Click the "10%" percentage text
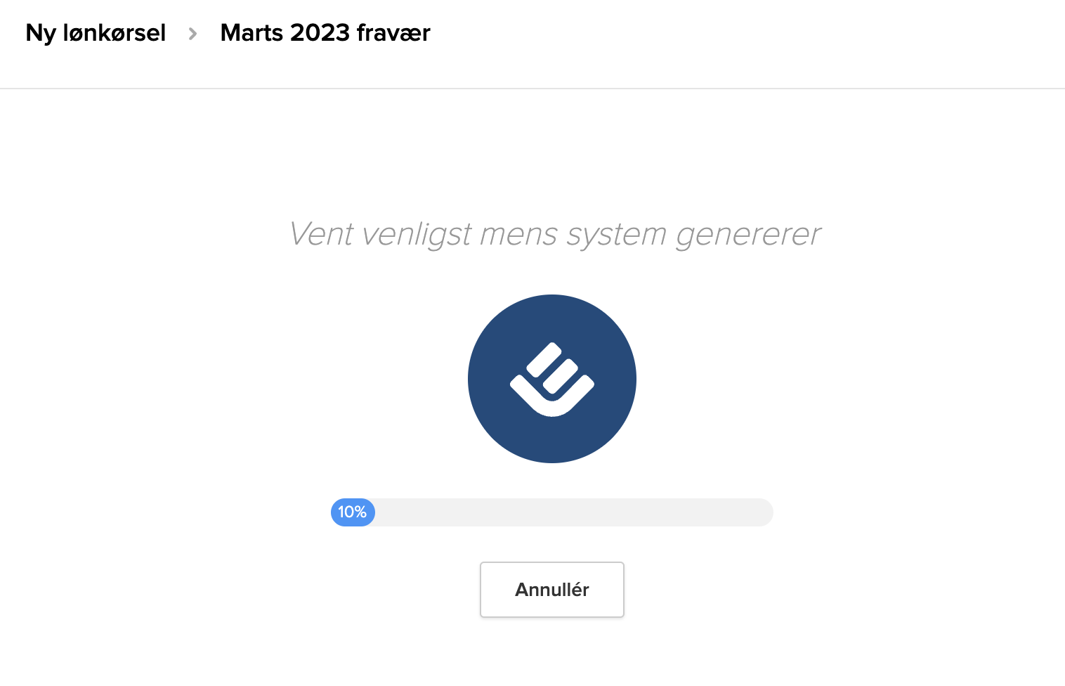Image resolution: width=1065 pixels, height=686 pixels. click(352, 512)
